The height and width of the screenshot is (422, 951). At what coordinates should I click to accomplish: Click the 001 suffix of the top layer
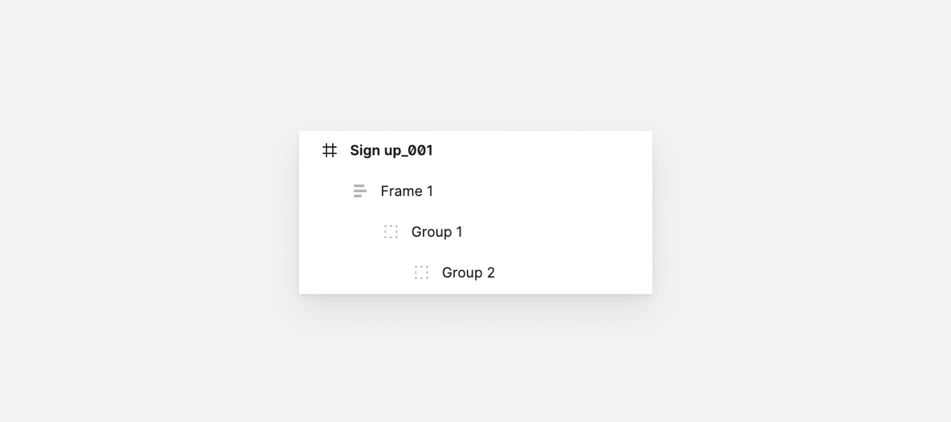[421, 150]
